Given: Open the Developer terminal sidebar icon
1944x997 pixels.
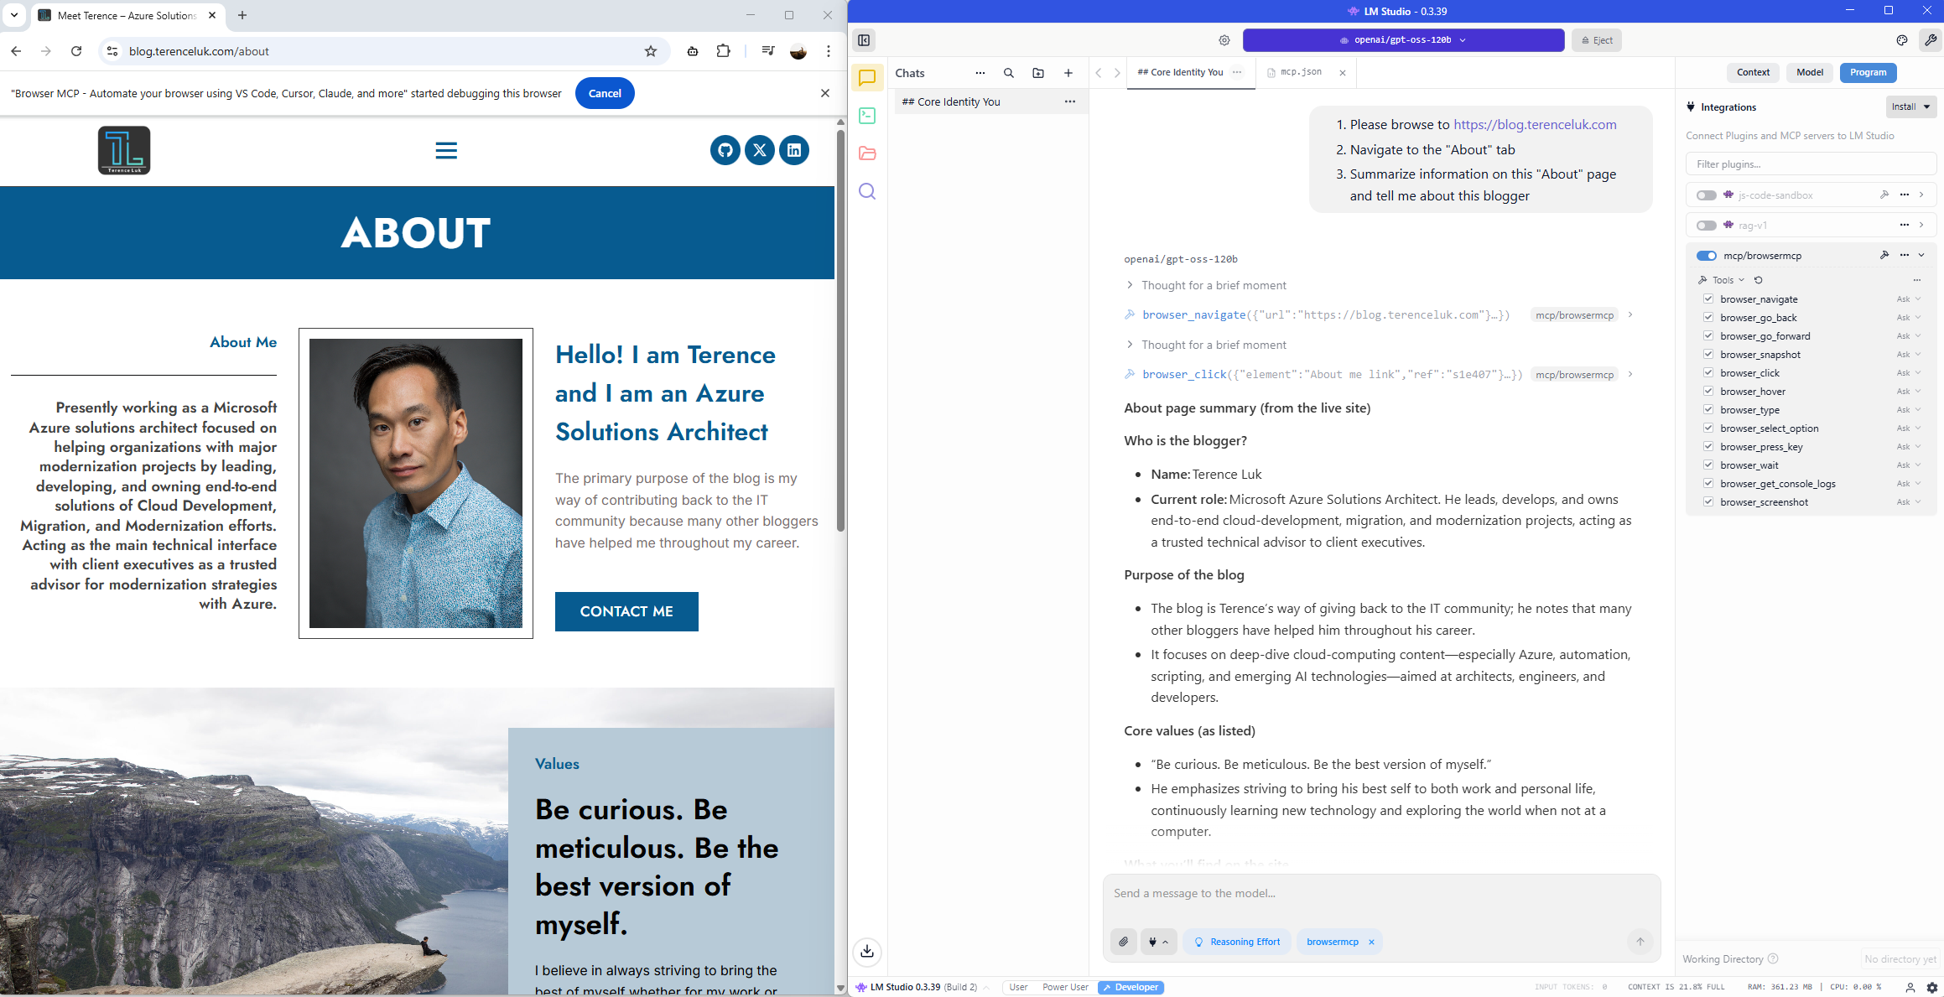Looking at the screenshot, I should pos(867,116).
